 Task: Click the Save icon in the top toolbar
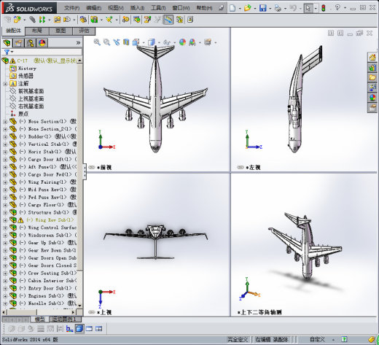[x=263, y=8]
